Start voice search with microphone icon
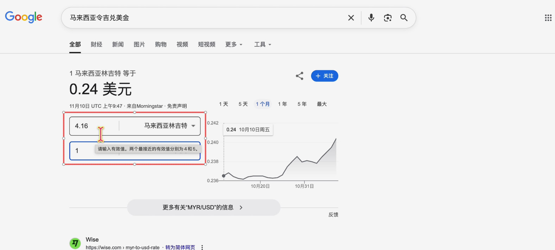The width and height of the screenshot is (555, 250). (x=371, y=18)
